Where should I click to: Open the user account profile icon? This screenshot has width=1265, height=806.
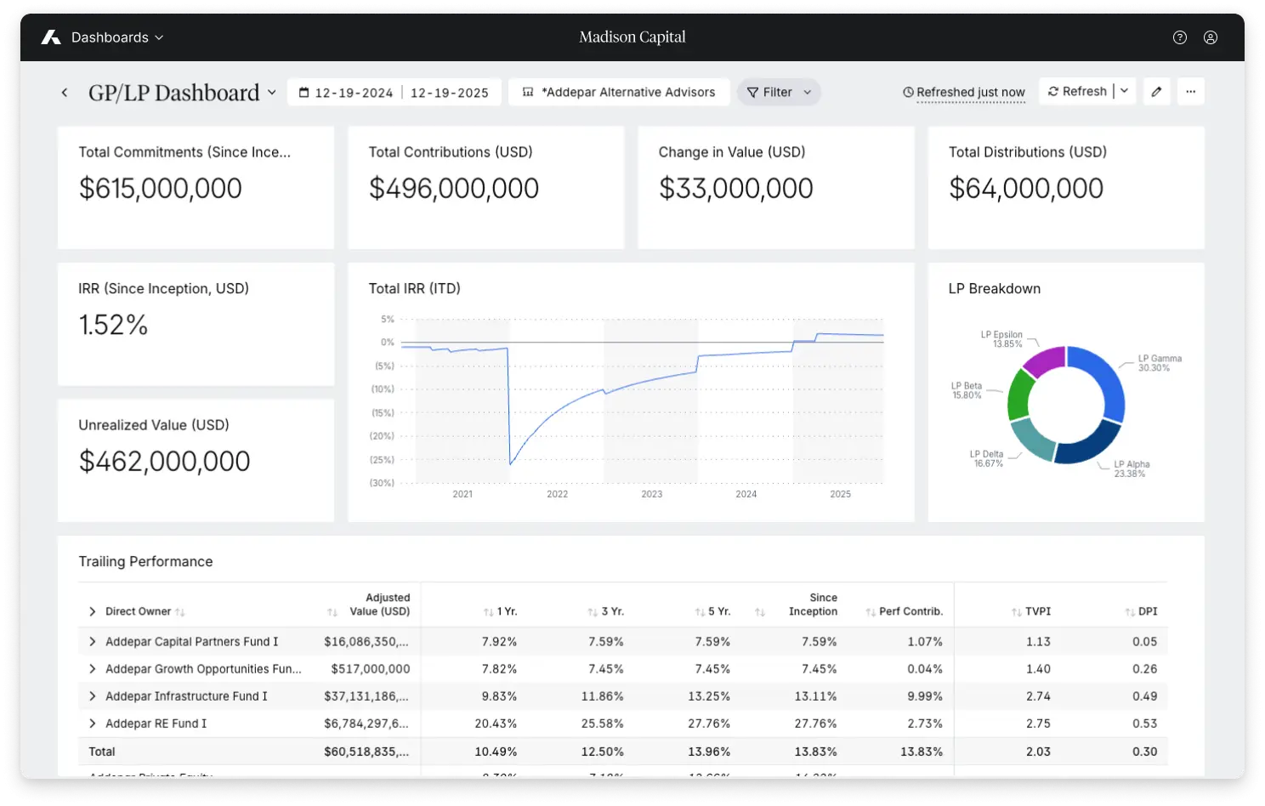point(1211,37)
